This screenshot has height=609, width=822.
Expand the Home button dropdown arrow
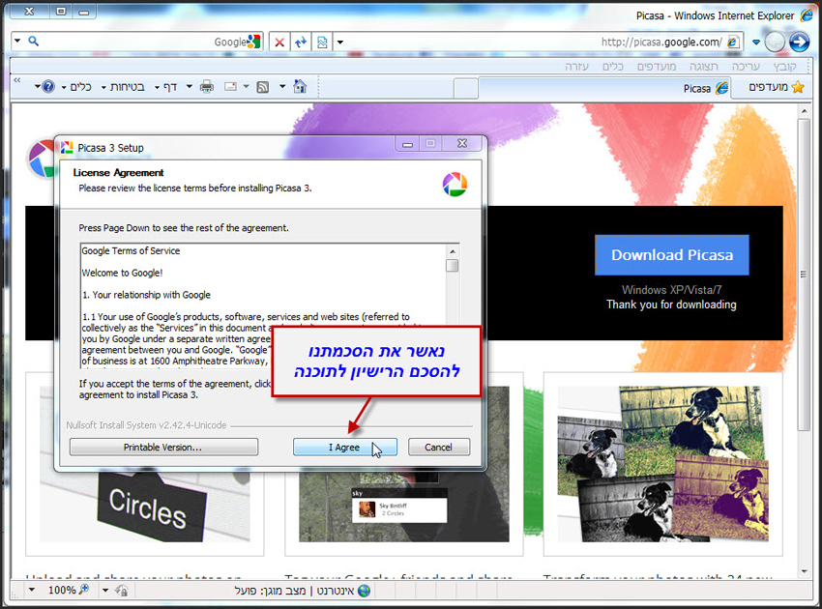282,86
